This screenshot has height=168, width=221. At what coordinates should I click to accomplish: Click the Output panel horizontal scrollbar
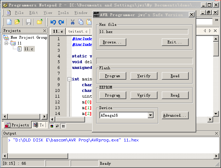click(x=108, y=156)
